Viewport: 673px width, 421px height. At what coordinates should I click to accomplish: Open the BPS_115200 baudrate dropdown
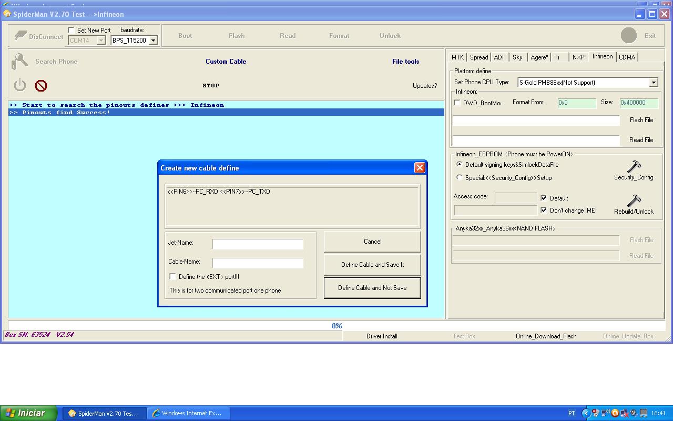[x=153, y=41]
